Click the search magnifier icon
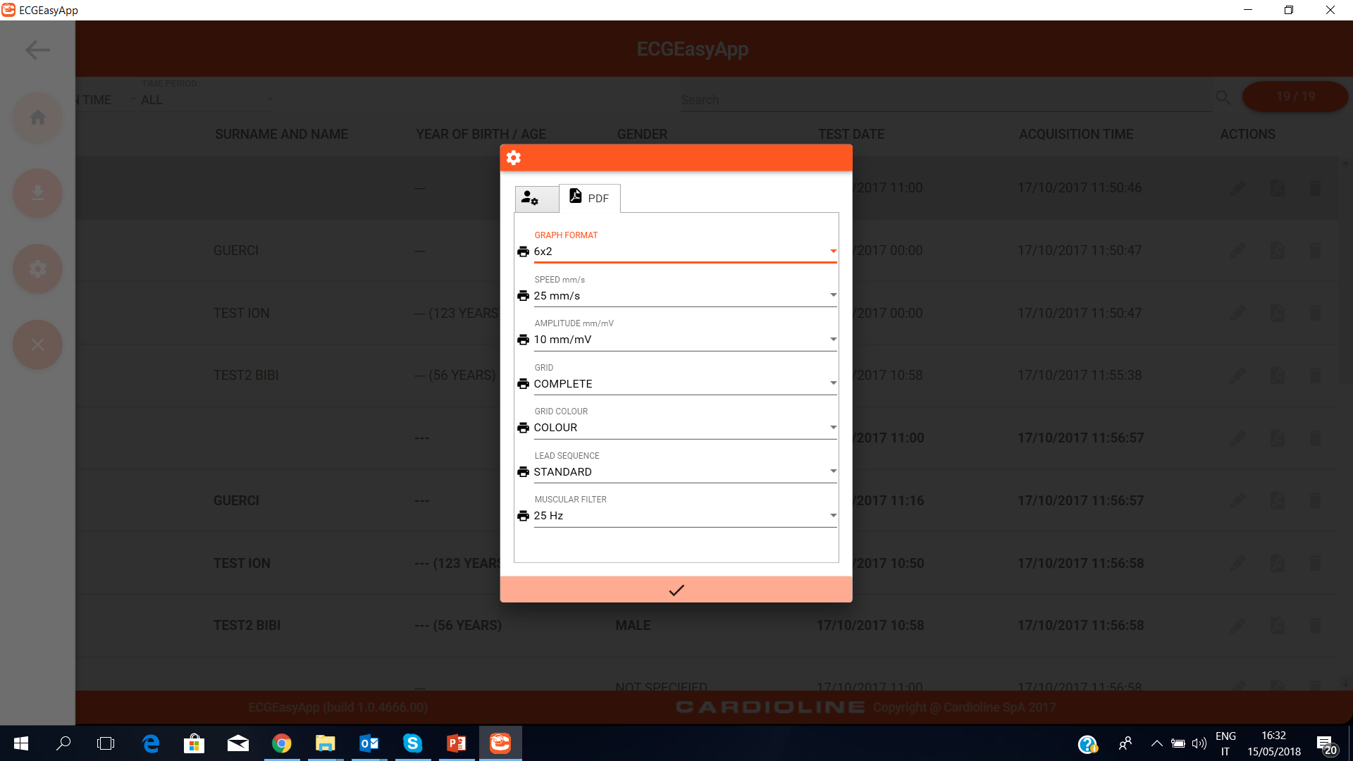The width and height of the screenshot is (1353, 761). tap(1223, 98)
